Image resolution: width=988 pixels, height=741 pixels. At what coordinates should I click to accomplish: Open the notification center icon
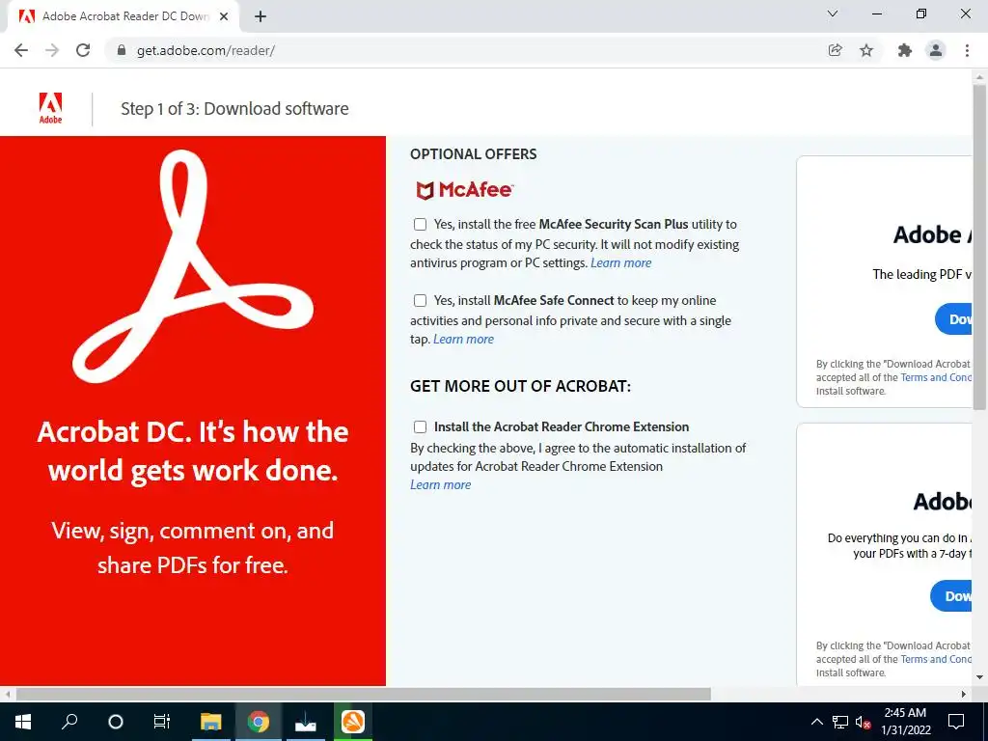[x=956, y=722]
